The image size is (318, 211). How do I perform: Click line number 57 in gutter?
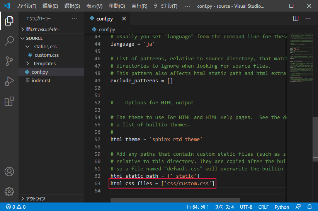point(97,140)
